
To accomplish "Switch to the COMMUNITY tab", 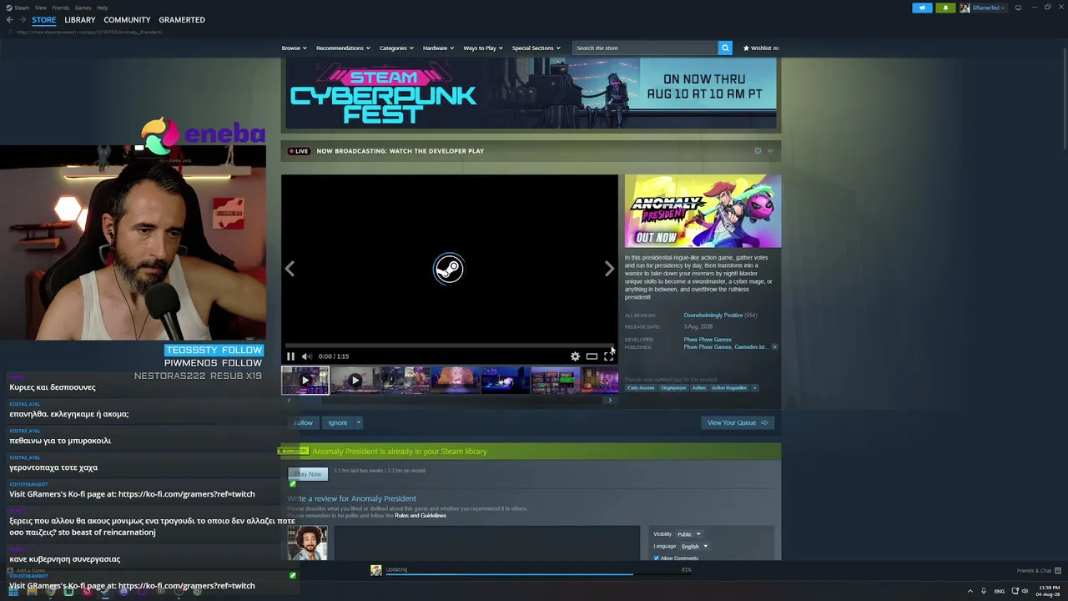I will click(127, 20).
